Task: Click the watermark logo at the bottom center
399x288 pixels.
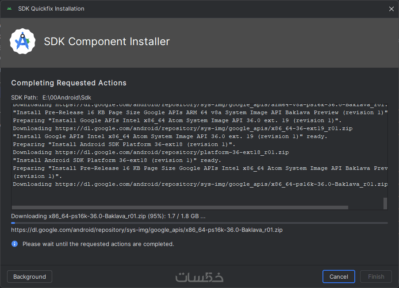Action: (x=199, y=277)
